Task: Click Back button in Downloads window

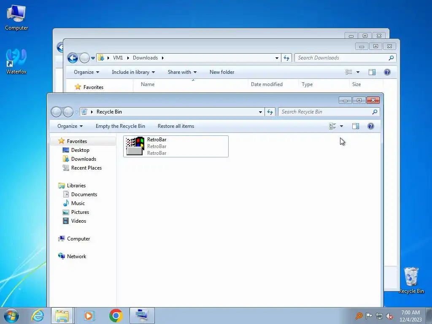Action: 73,58
